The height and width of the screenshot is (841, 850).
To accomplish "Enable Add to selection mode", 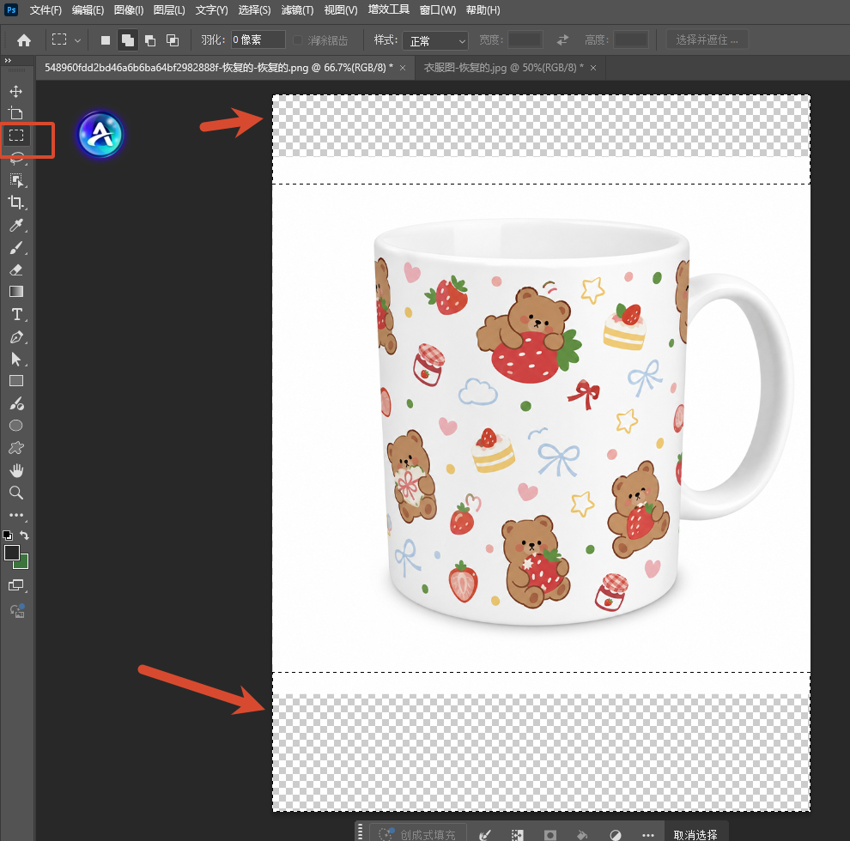I will point(128,40).
